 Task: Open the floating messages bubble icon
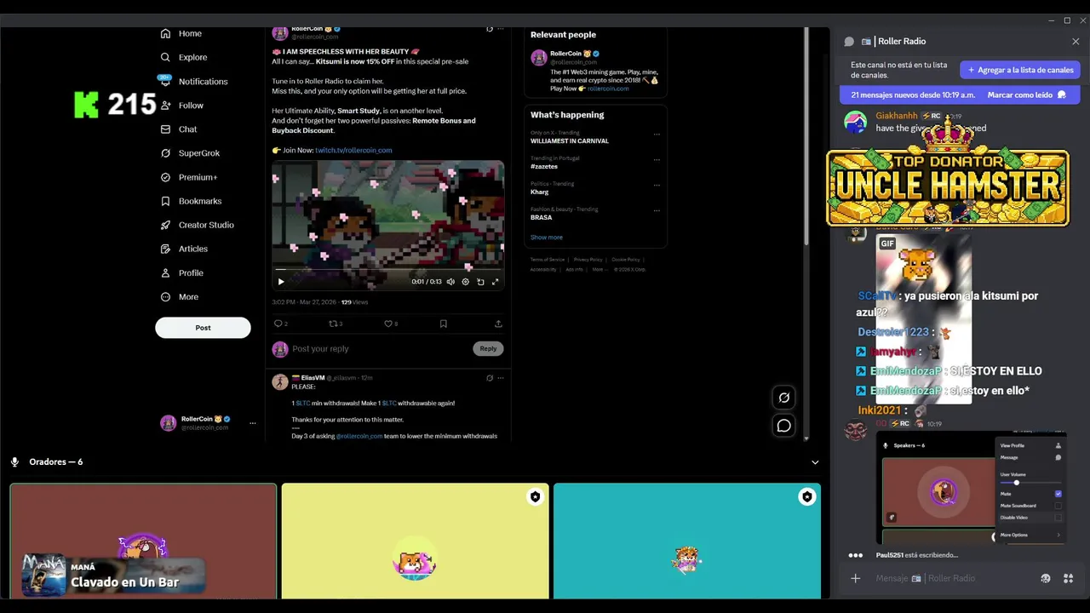click(x=783, y=426)
